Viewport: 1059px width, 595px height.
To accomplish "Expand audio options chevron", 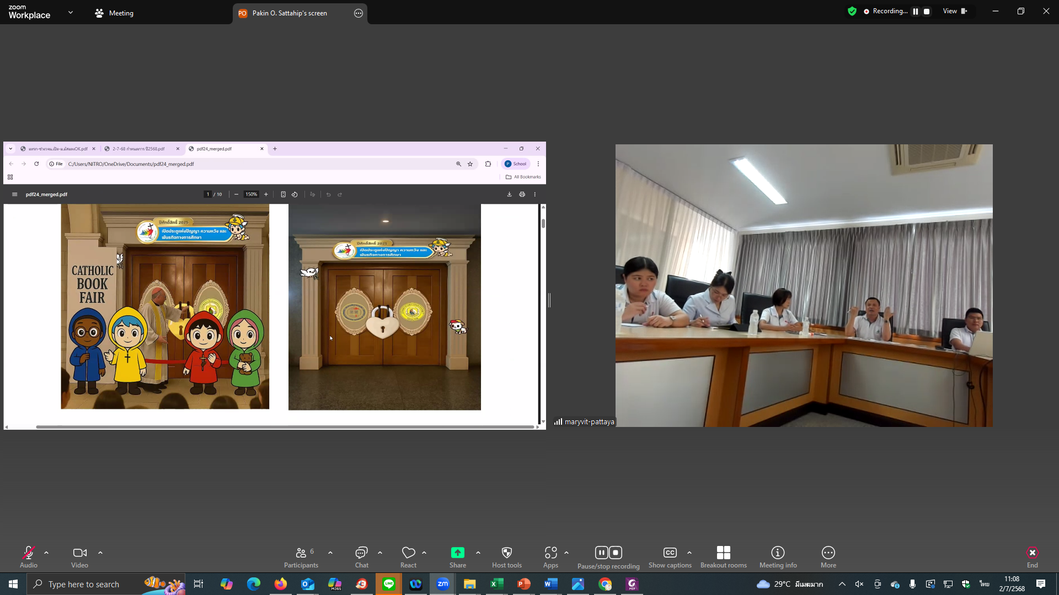I will (x=46, y=553).
